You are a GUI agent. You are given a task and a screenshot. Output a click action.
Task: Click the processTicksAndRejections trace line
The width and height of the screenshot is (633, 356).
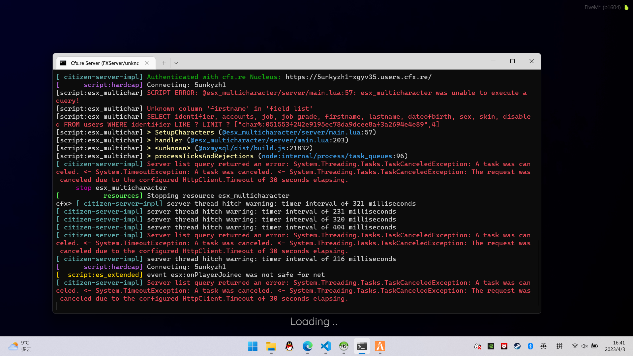(x=232, y=156)
